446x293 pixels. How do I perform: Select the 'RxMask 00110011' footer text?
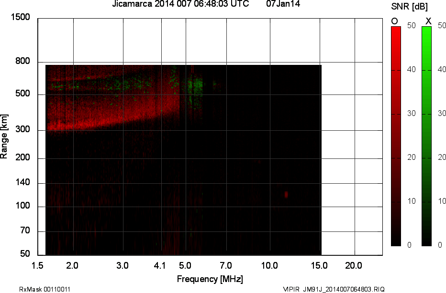(x=45, y=289)
